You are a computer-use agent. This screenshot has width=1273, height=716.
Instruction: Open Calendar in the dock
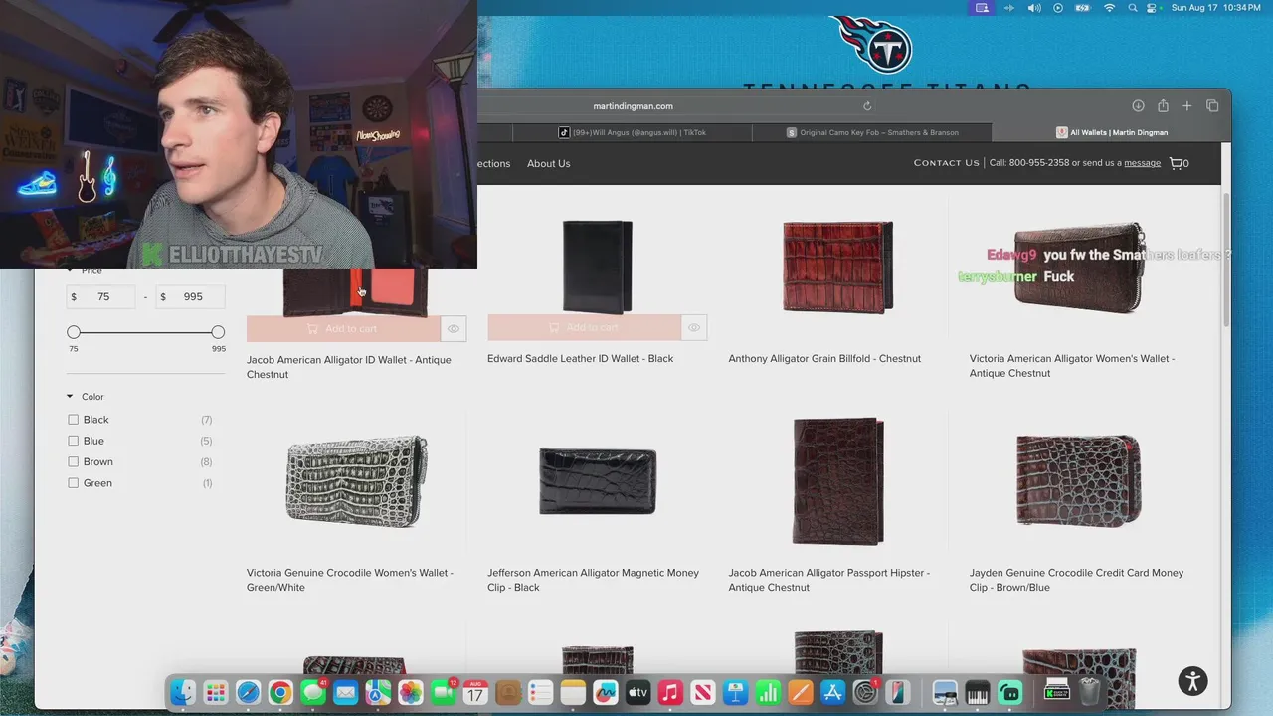[x=475, y=692]
